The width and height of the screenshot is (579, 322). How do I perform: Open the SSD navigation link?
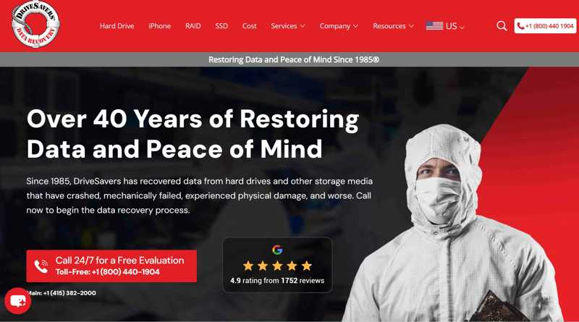pos(221,26)
